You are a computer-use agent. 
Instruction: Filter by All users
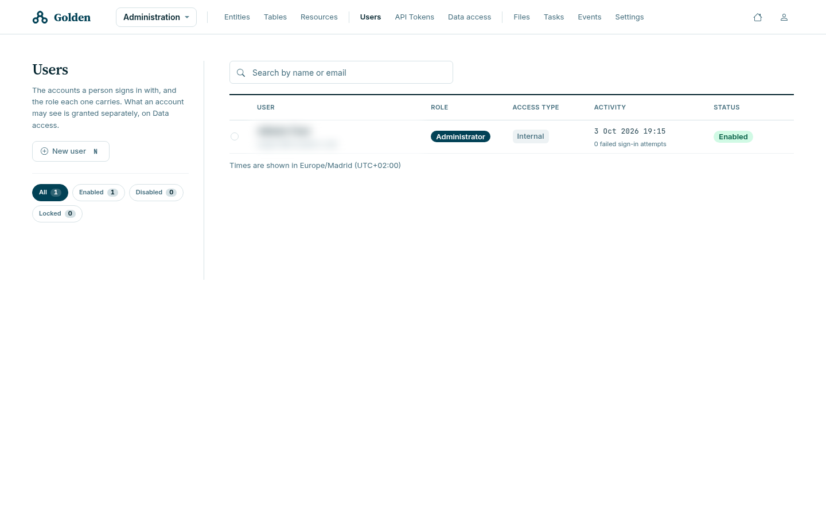point(50,193)
